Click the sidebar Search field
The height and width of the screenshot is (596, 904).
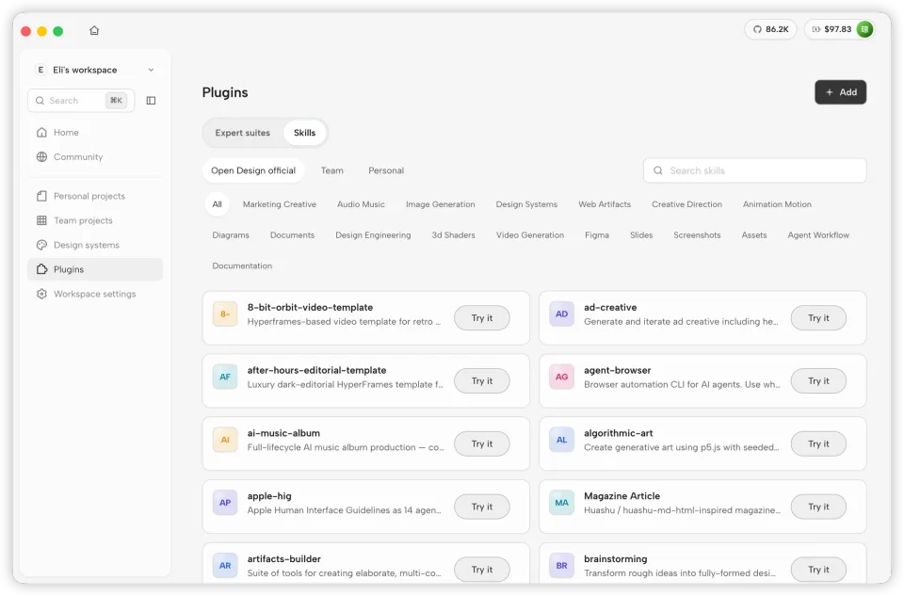tap(81, 101)
